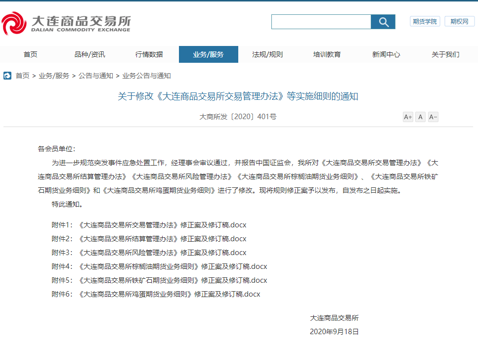Click the magnifier search button
The width and height of the screenshot is (478, 348).
click(383, 22)
